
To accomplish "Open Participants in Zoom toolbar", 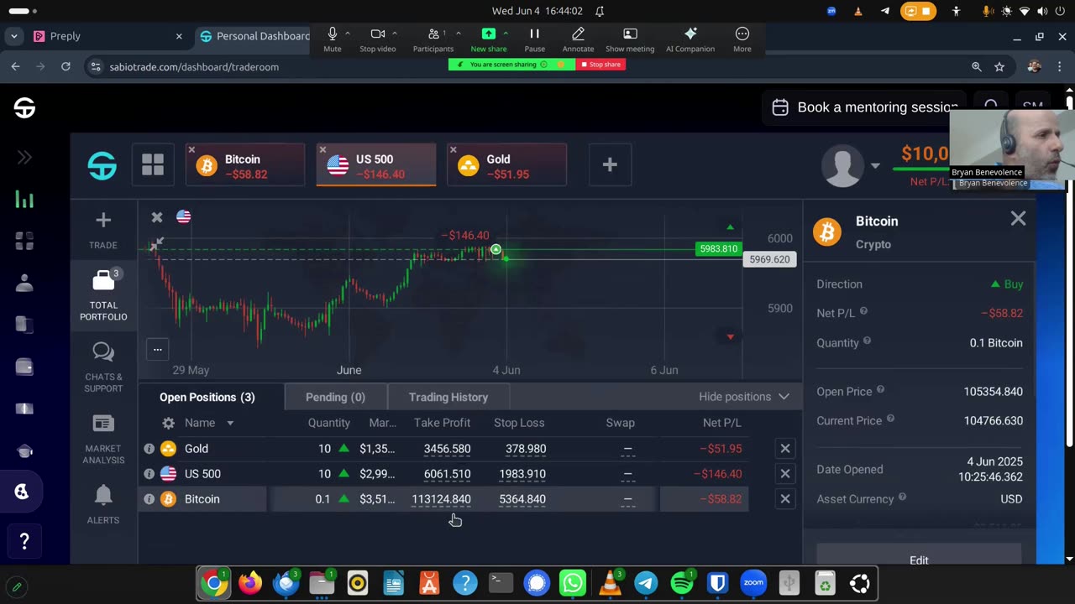I will tap(433, 39).
